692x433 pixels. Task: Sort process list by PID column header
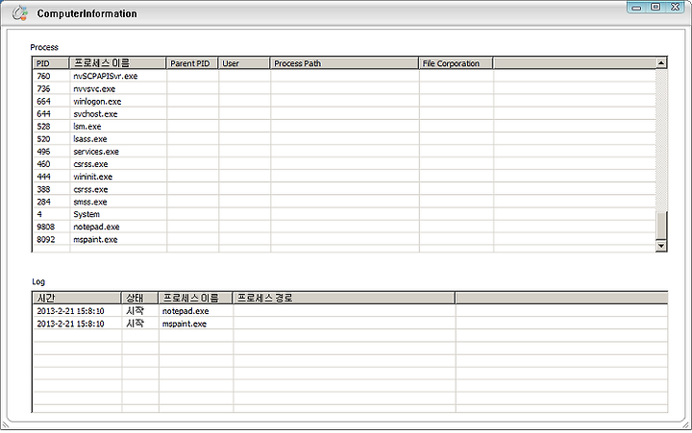pos(52,63)
